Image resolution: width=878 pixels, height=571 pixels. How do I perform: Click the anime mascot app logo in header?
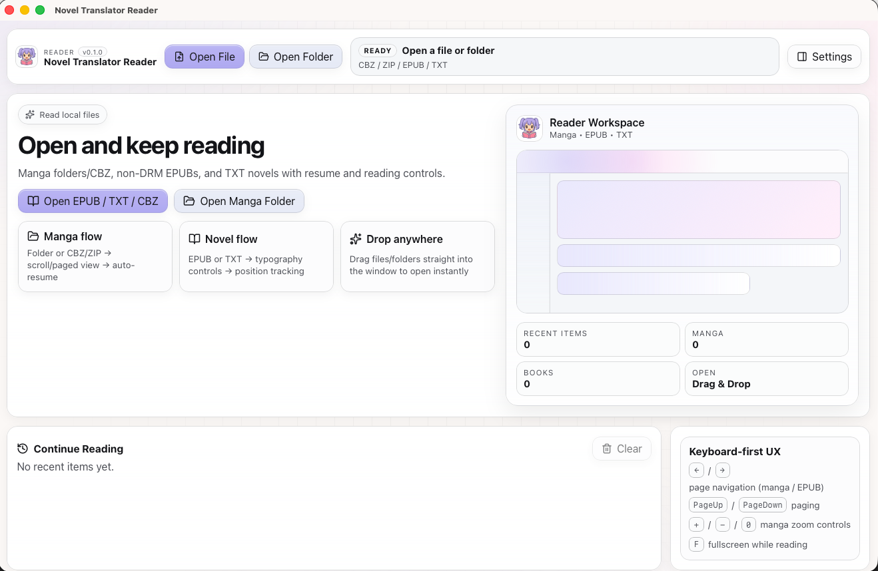(x=27, y=57)
